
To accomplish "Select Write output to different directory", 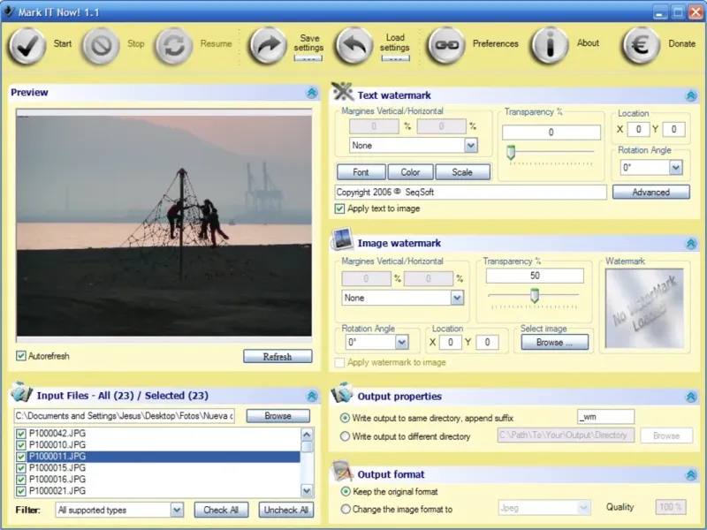I will 345,436.
